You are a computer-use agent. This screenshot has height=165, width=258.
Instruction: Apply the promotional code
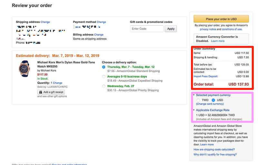171,29
